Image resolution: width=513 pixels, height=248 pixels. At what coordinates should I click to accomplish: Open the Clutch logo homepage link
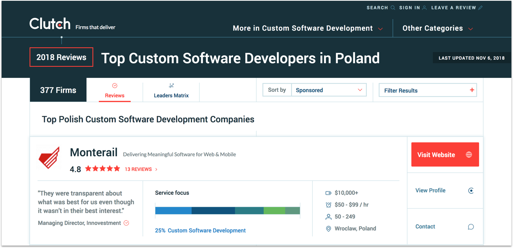tap(50, 24)
